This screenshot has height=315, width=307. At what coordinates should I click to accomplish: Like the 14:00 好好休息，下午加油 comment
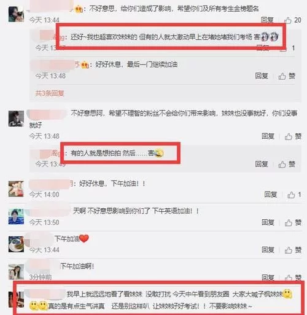tap(294, 195)
